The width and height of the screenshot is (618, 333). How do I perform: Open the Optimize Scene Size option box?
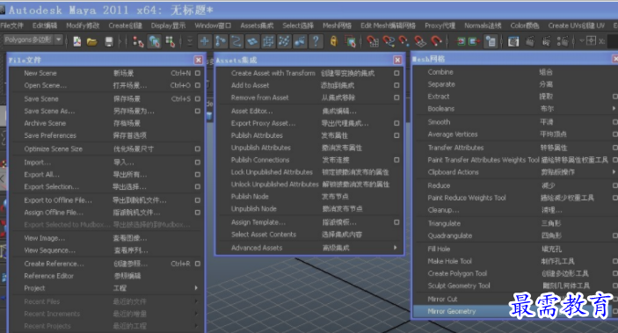tap(198, 149)
